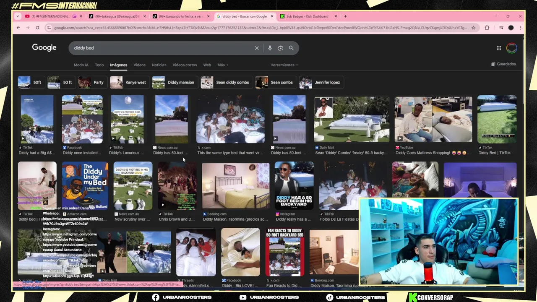
Task: Open the Google account profile avatar
Action: (x=511, y=48)
